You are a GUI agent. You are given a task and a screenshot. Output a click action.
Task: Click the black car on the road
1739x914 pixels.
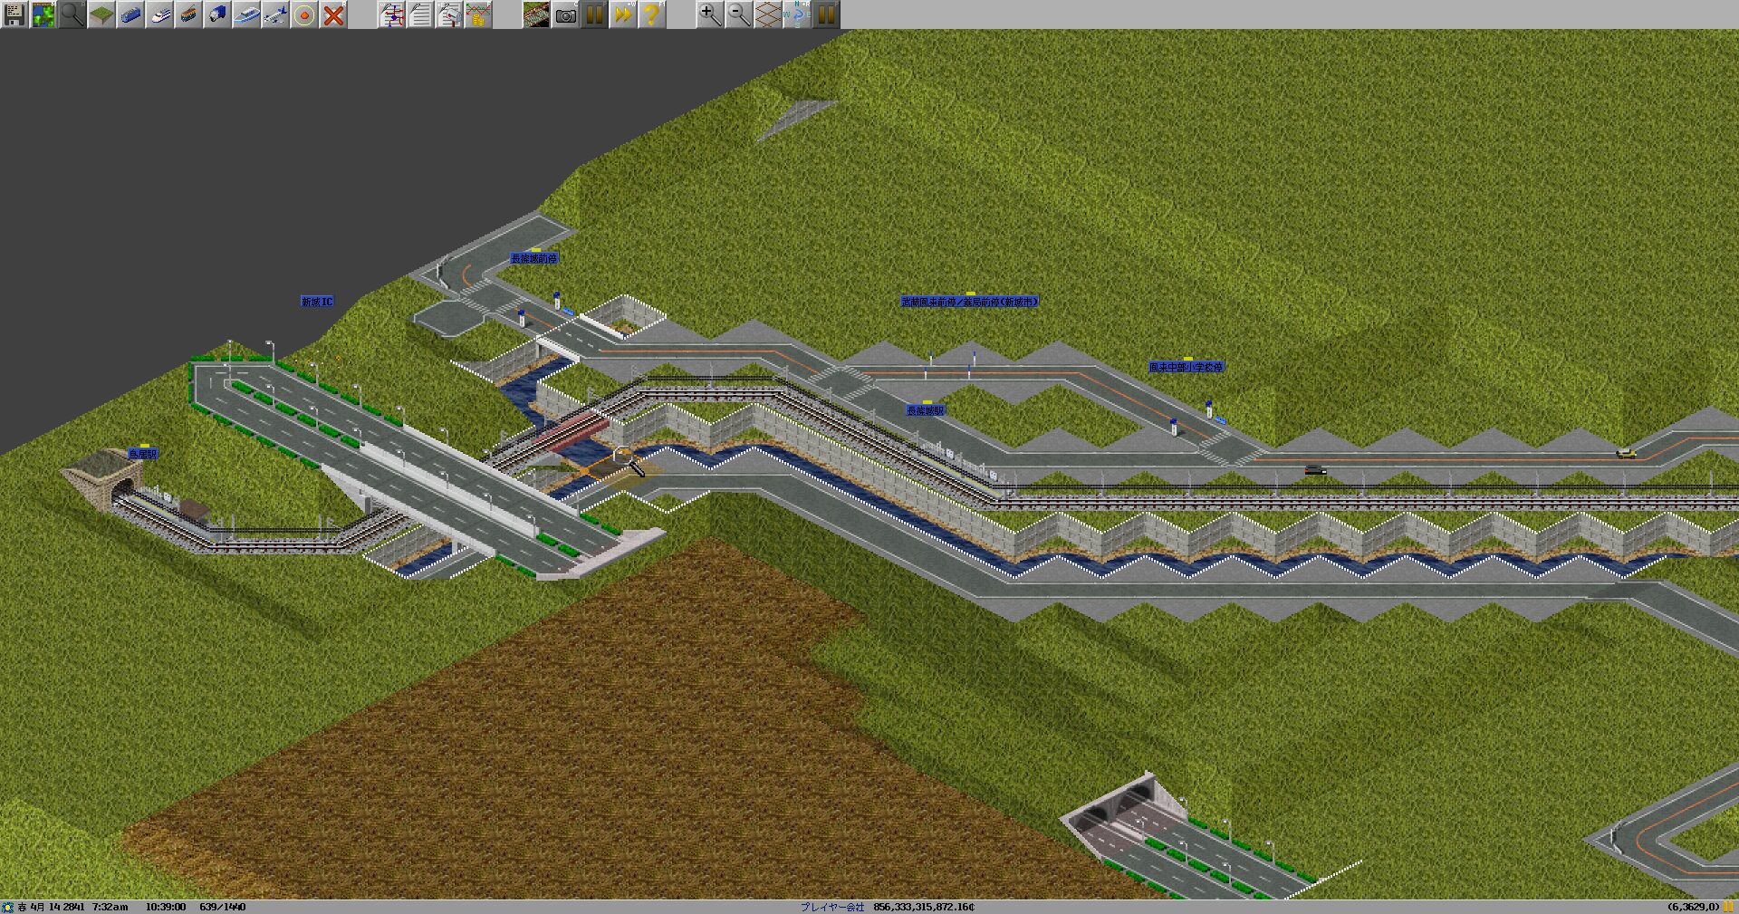1315,469
